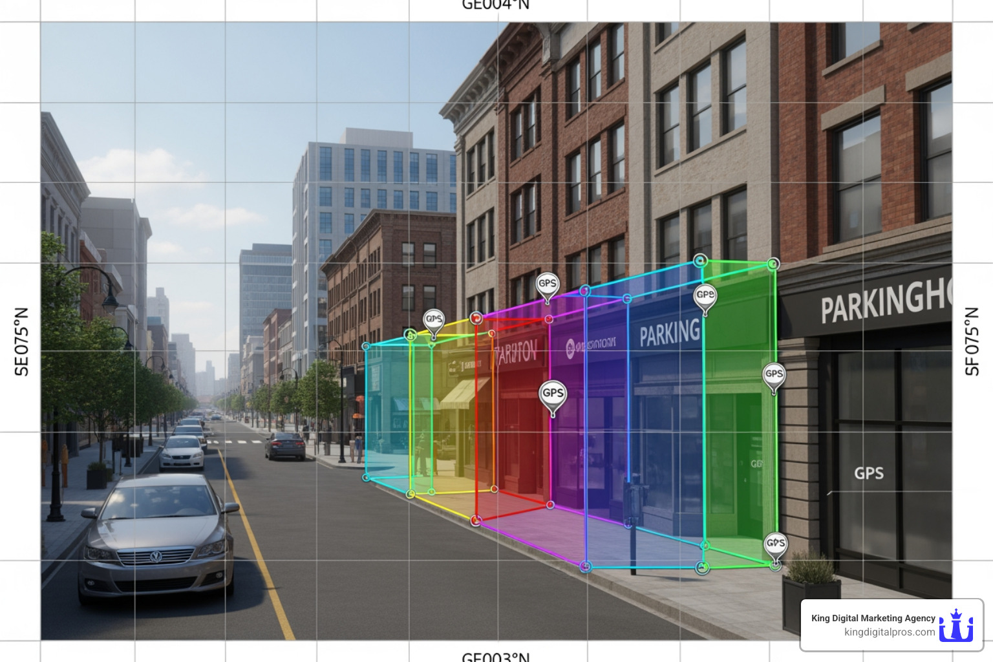This screenshot has width=993, height=662.
Task: Toggle the green storefront bounding box
Action: click(x=737, y=420)
